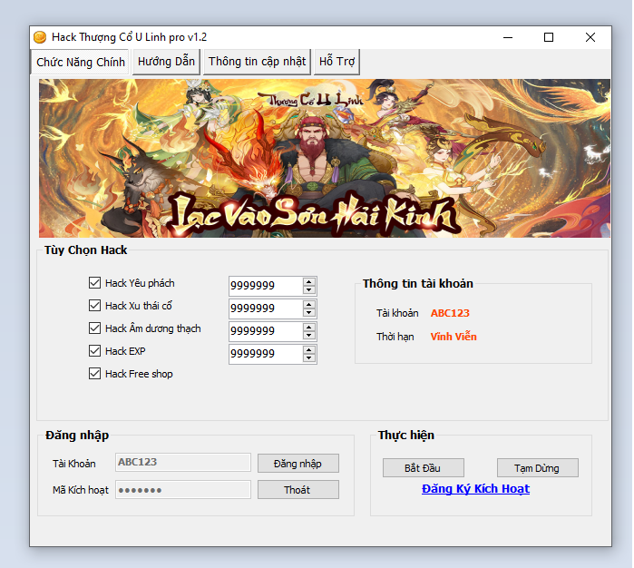The image size is (634, 568).
Task: Toggle the Hack Xu thái cổ checkbox
Action: click(95, 306)
